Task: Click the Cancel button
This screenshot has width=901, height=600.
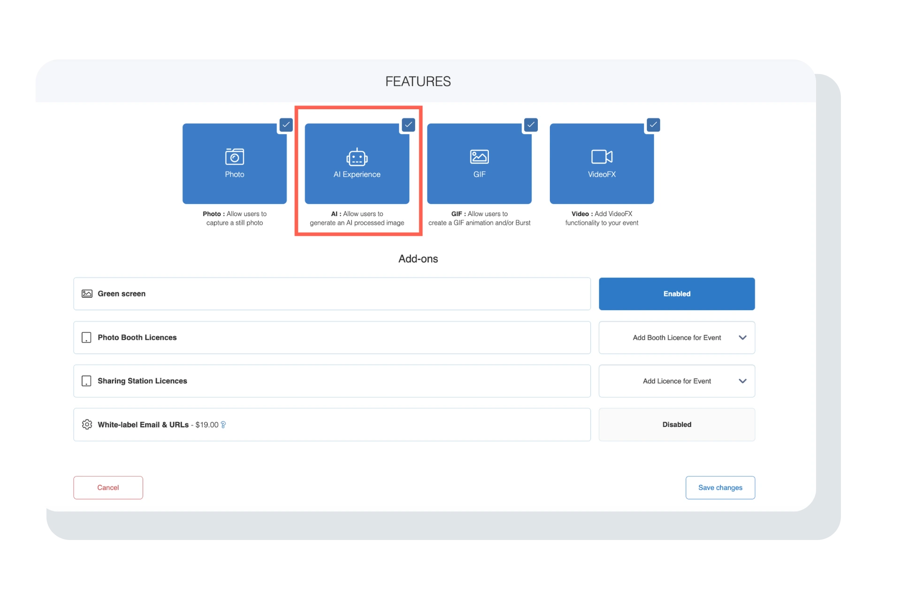Action: (x=108, y=487)
